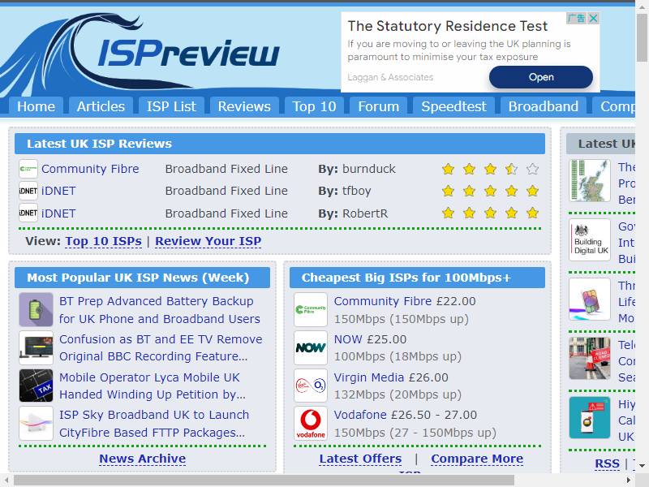
Task: Click reviewer name tfboy
Action: (356, 191)
